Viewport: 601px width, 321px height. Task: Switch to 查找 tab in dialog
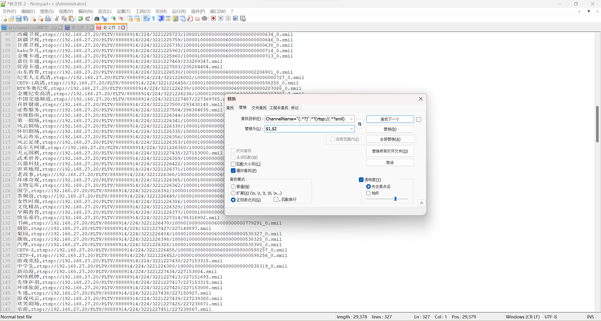point(230,108)
